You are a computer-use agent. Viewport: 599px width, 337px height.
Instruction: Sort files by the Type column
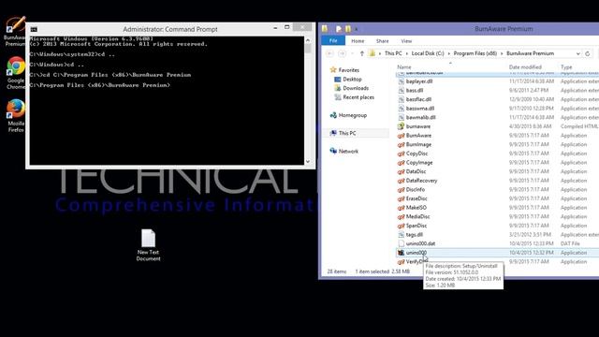[x=566, y=67]
